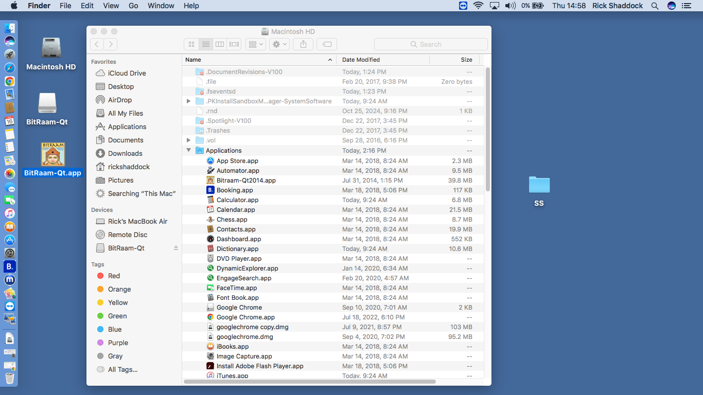Open BitRaam-Qt.app icon on desktop
Image resolution: width=703 pixels, height=395 pixels.
(x=52, y=155)
